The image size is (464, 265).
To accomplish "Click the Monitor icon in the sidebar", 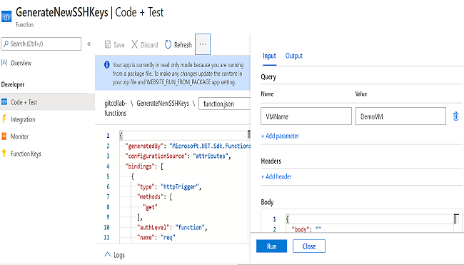I will coord(4,136).
